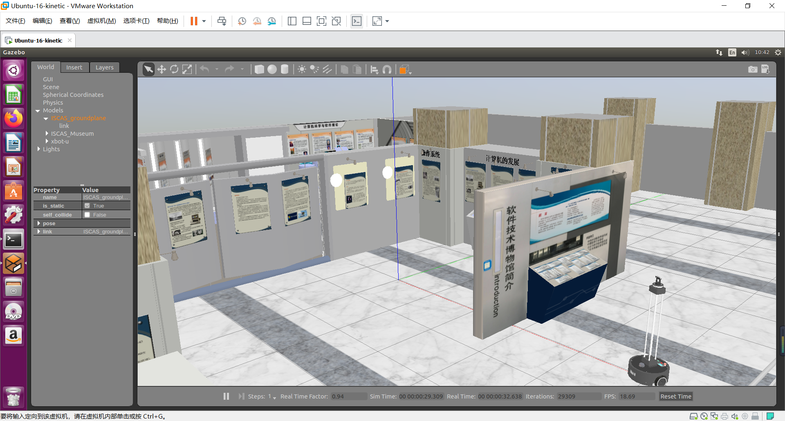The width and height of the screenshot is (785, 421).
Task: Click the copy icon in Gazebo toolbar
Action: (345, 69)
